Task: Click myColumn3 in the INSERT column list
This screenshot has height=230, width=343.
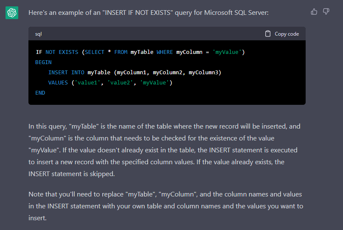Action: tap(203, 73)
